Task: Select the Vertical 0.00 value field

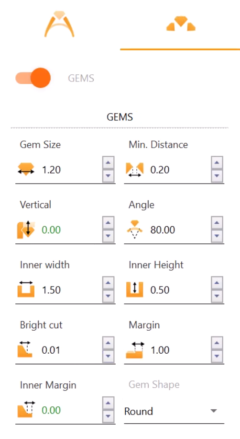Action: pos(70,230)
